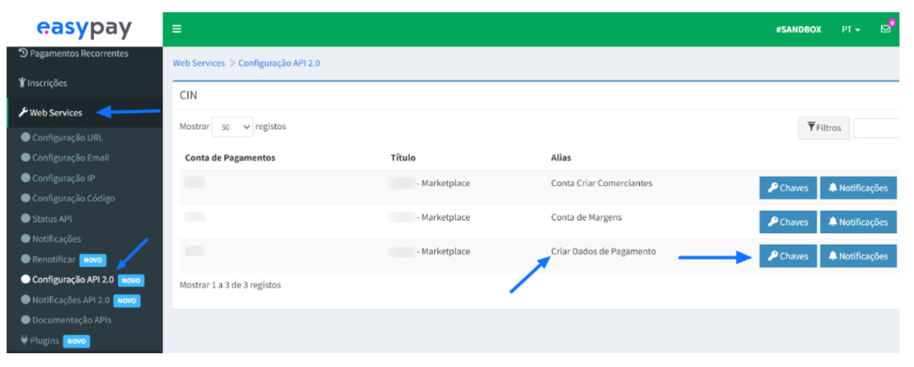Open Notificações for Criar Dados de Pagamento
This screenshot has height=367, width=914.
(x=857, y=256)
